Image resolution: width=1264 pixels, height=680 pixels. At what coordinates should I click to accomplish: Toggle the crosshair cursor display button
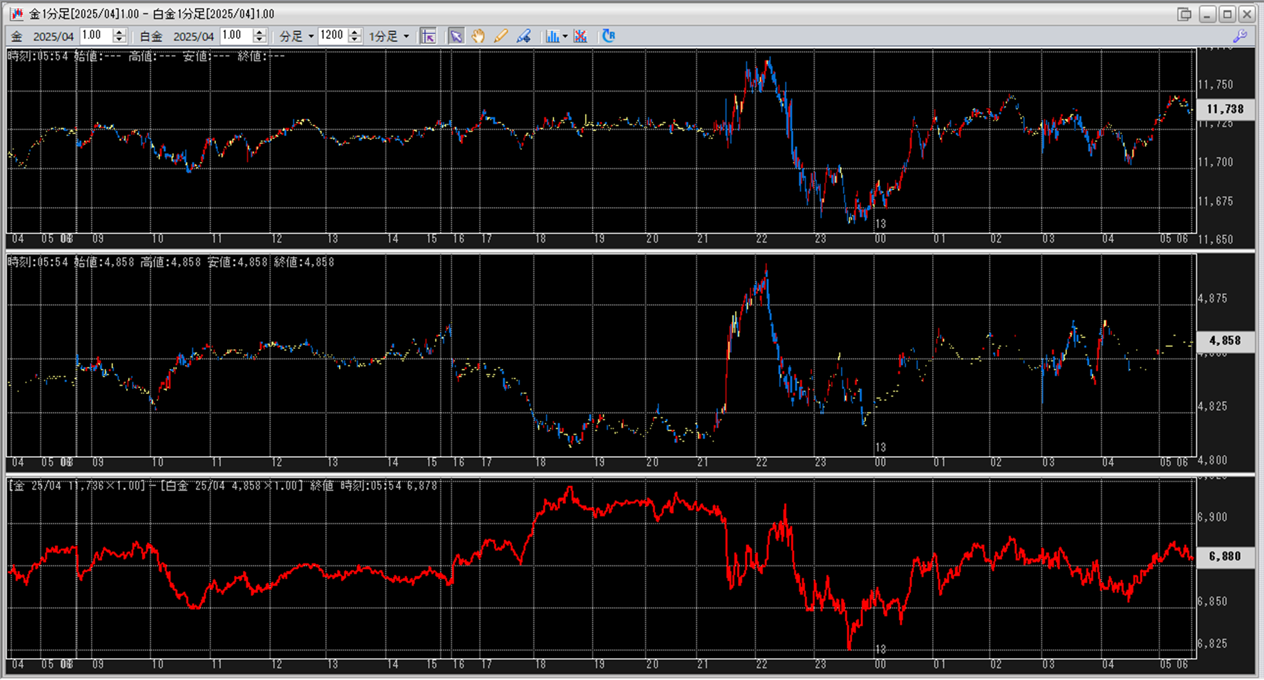pos(429,36)
